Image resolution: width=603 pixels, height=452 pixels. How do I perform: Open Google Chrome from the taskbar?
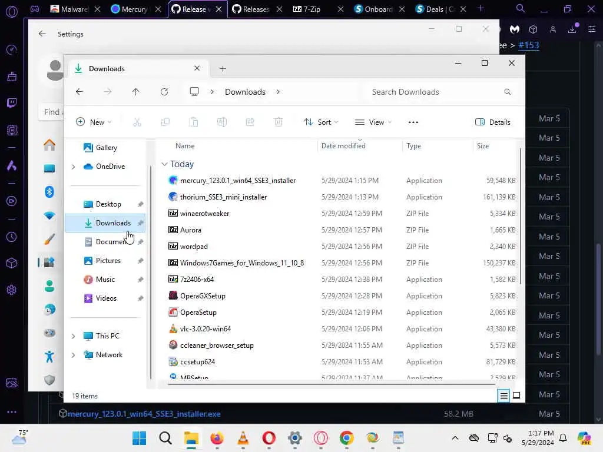[346, 438]
